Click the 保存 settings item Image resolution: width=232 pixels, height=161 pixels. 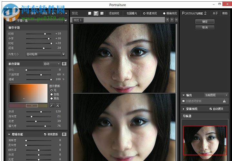pos(34,14)
